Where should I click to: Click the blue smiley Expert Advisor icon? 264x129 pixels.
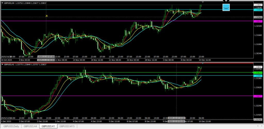pos(226,7)
